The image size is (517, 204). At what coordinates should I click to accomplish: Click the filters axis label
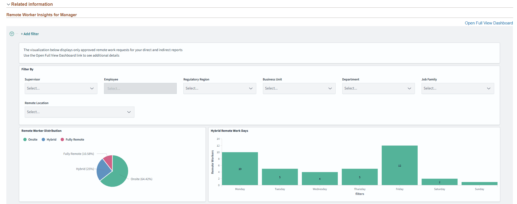click(360, 194)
